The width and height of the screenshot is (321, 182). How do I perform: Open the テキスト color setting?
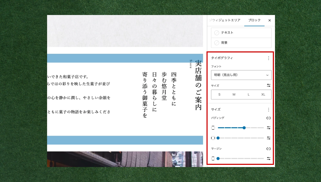pyautogui.click(x=241, y=33)
